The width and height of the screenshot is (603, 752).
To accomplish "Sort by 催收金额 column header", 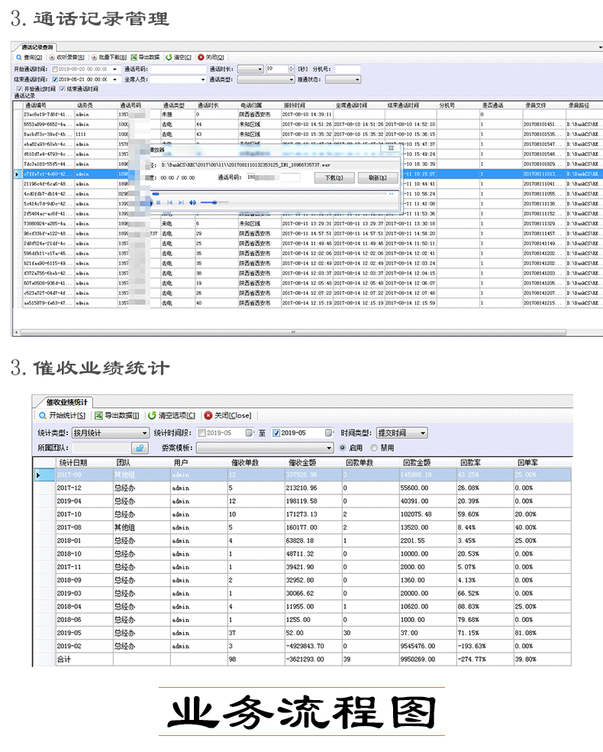I will 302,463.
